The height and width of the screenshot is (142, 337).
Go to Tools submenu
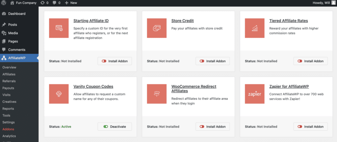(6, 115)
